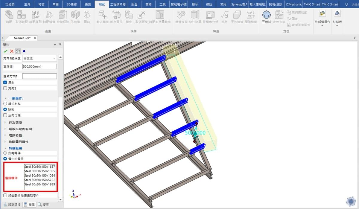Click the 選取方向1 input field
The height and width of the screenshot is (209, 359).
pyautogui.click(x=39, y=76)
